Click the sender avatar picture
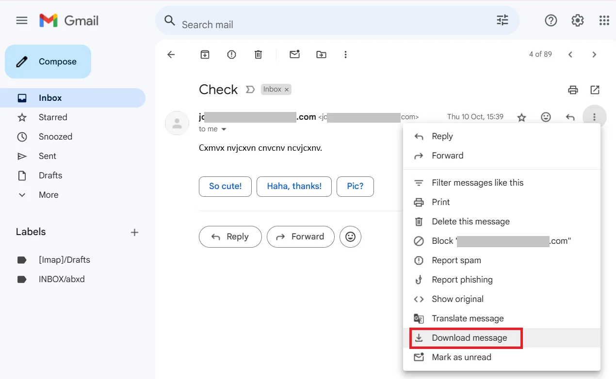The image size is (616, 379). coord(177,123)
